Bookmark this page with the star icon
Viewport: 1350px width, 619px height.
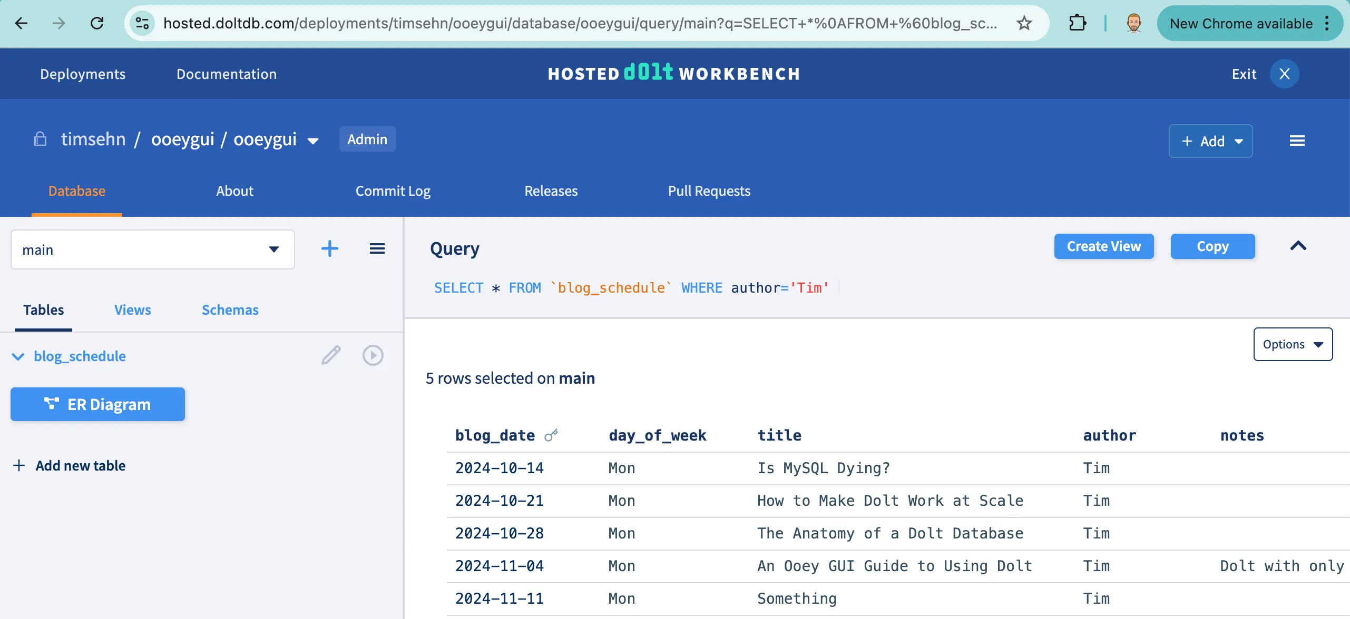[x=1023, y=23]
